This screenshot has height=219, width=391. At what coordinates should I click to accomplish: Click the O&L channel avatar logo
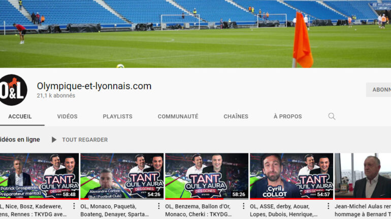(13, 90)
